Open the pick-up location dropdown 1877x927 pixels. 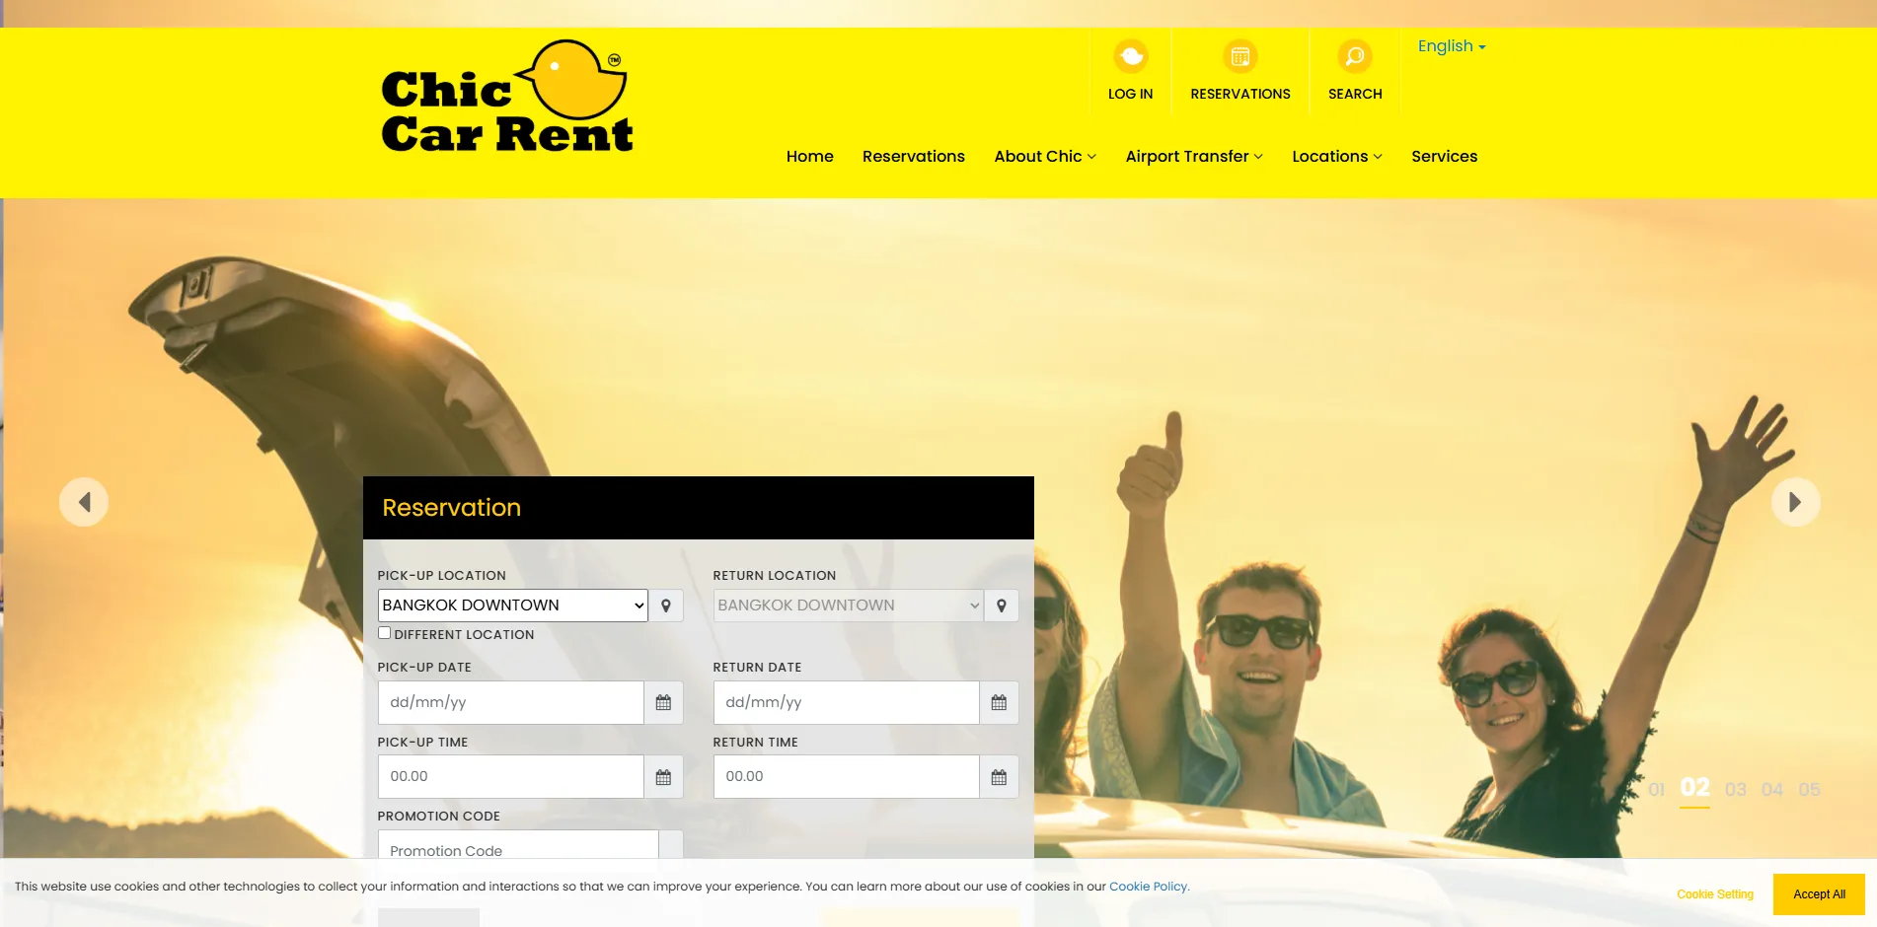(x=513, y=606)
